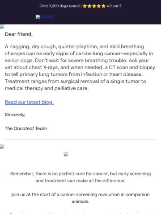Image resolution: width=161 pixels, height=214 pixels.
Task: Select the centered broken image above "Remember" paragraph
Action: [66, 154]
